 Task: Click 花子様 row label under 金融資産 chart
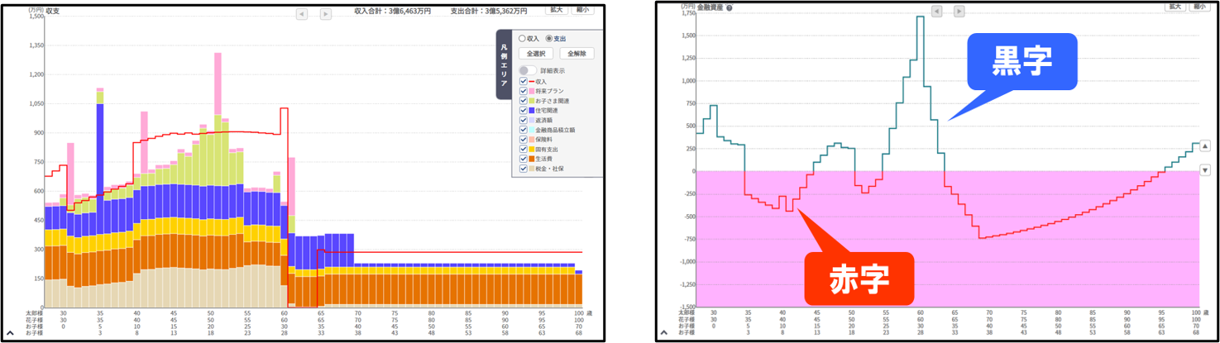tap(687, 321)
